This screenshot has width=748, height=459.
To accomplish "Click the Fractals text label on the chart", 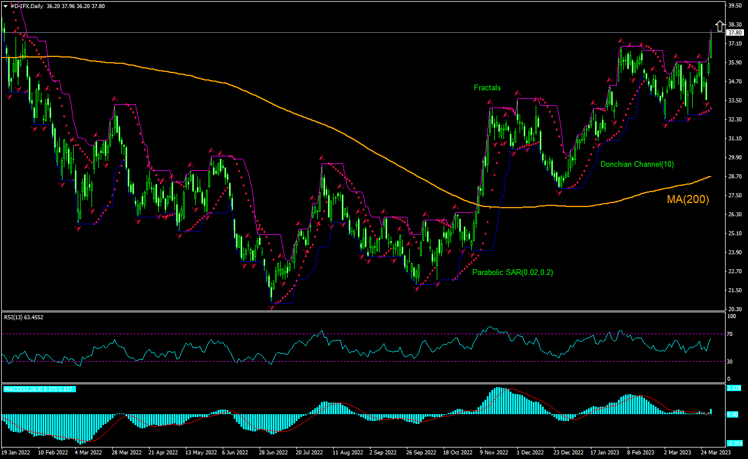I will [x=487, y=87].
